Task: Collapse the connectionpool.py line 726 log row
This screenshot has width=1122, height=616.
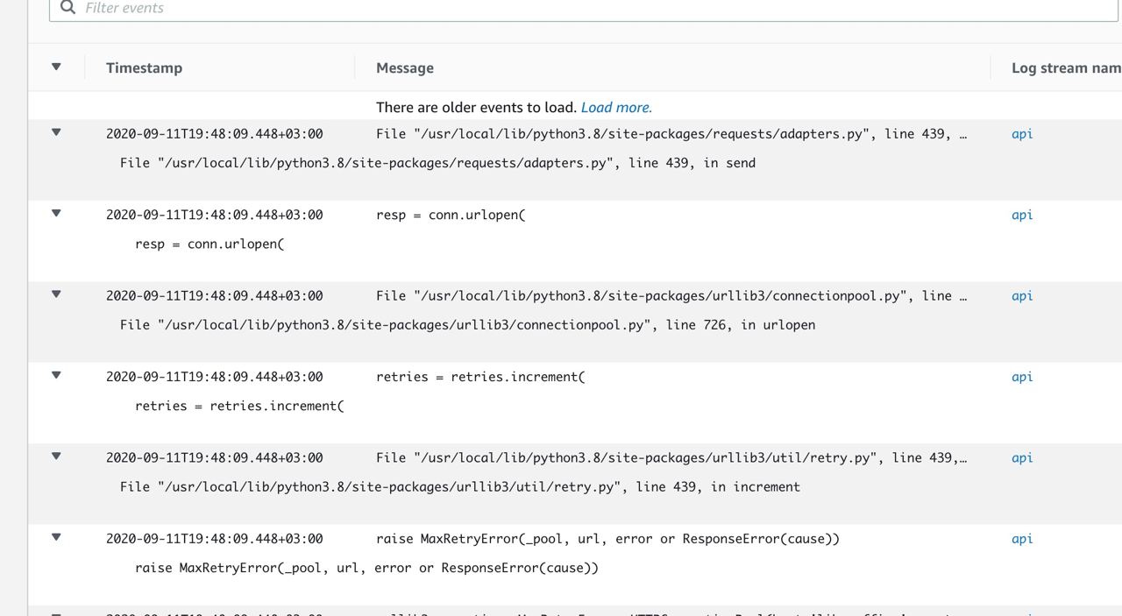Action: 56,294
